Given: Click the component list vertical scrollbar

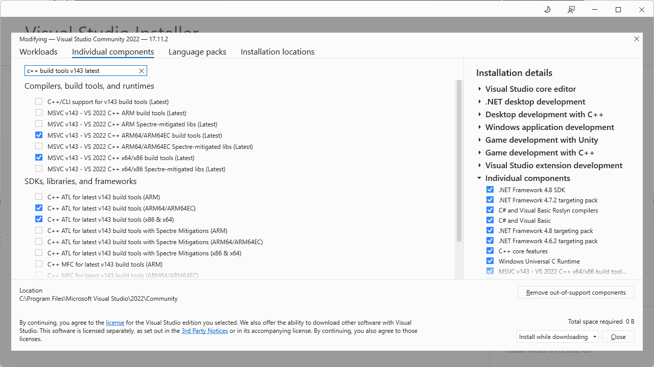Looking at the screenshot, I should point(459,161).
